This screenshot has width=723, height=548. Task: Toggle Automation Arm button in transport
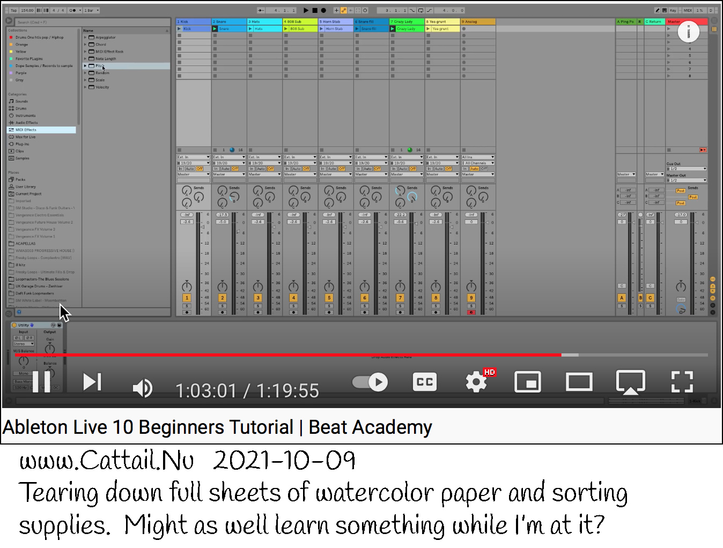[x=344, y=10]
